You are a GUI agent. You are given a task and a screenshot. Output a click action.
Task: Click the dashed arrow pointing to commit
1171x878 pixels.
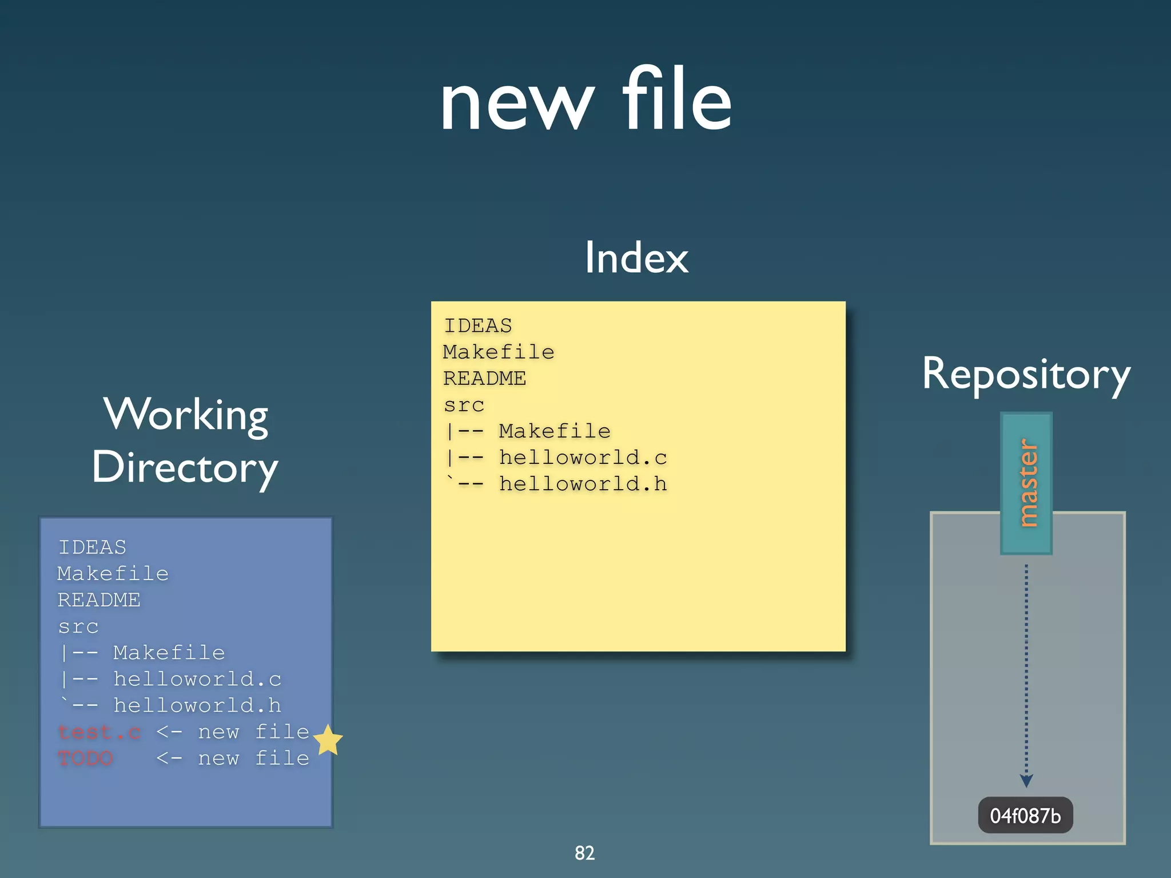coord(1026,675)
